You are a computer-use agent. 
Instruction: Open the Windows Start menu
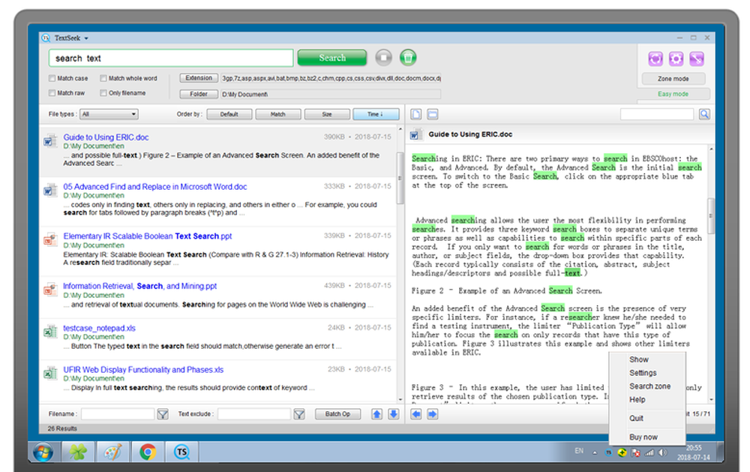tap(43, 452)
